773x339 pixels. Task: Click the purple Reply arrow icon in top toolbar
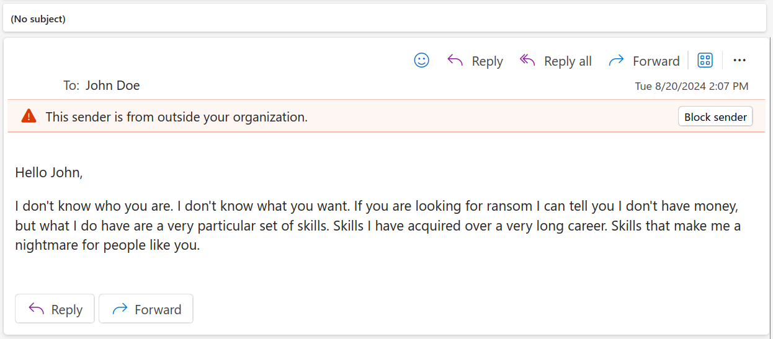455,60
